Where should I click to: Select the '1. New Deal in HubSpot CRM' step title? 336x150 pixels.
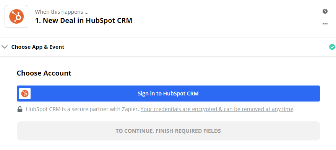84,21
